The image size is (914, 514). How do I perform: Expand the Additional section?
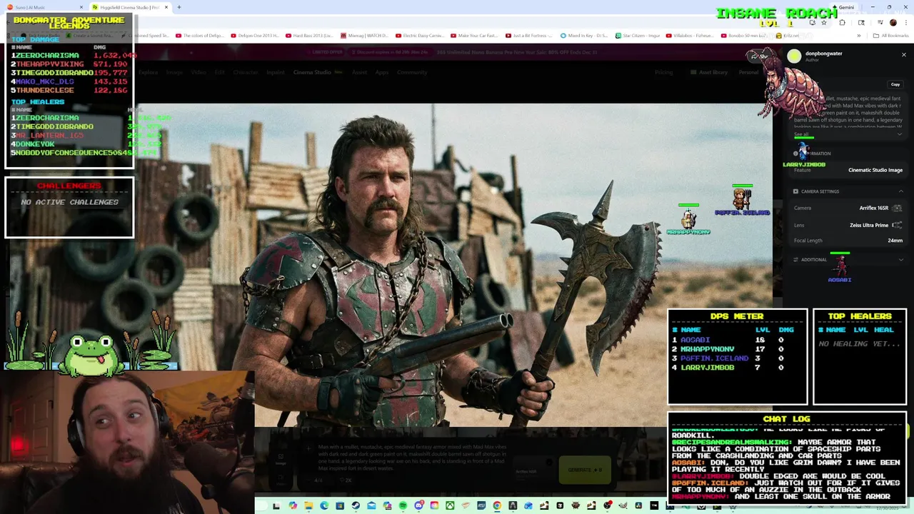tap(901, 260)
